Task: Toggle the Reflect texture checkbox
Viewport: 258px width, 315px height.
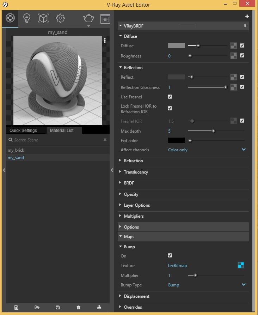Action: 242,77
